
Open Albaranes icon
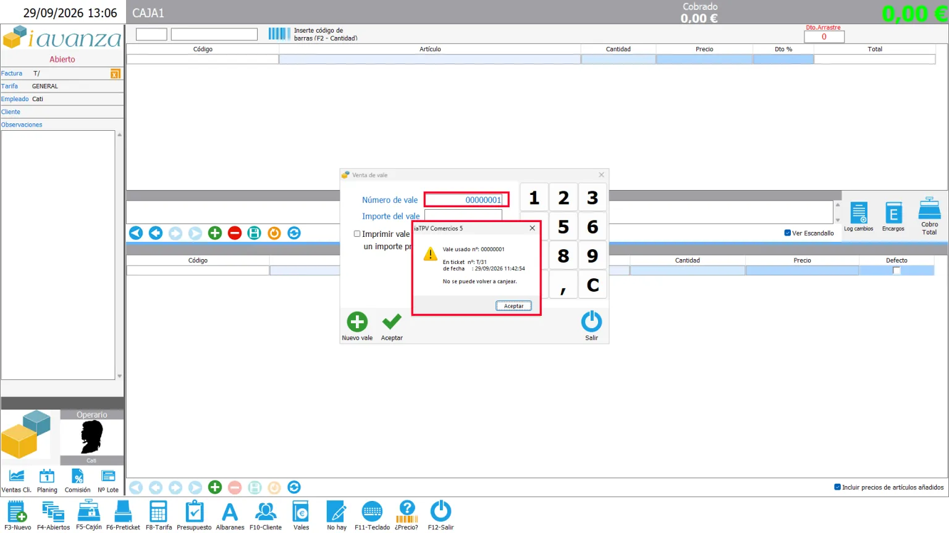(230, 511)
